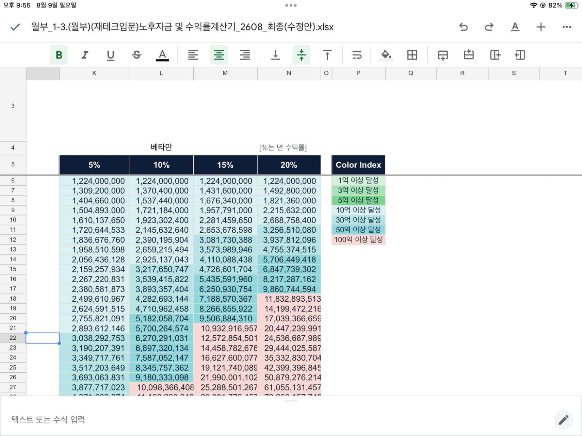Toggle strikethrough formatting
Screen dimensions: 582x436
(136, 55)
